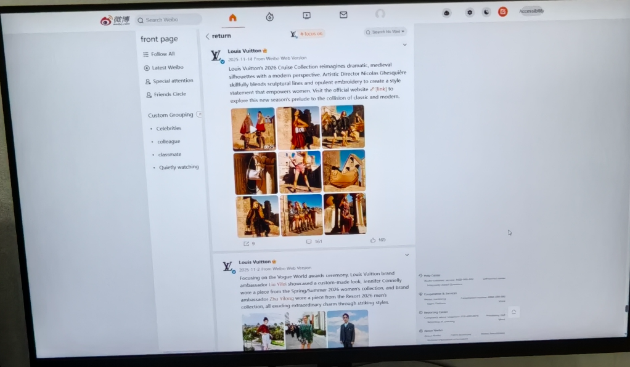Viewport: 630px width, 367px height.
Task: Open top-middle red skirt photo thumbnail
Action: tap(298, 127)
